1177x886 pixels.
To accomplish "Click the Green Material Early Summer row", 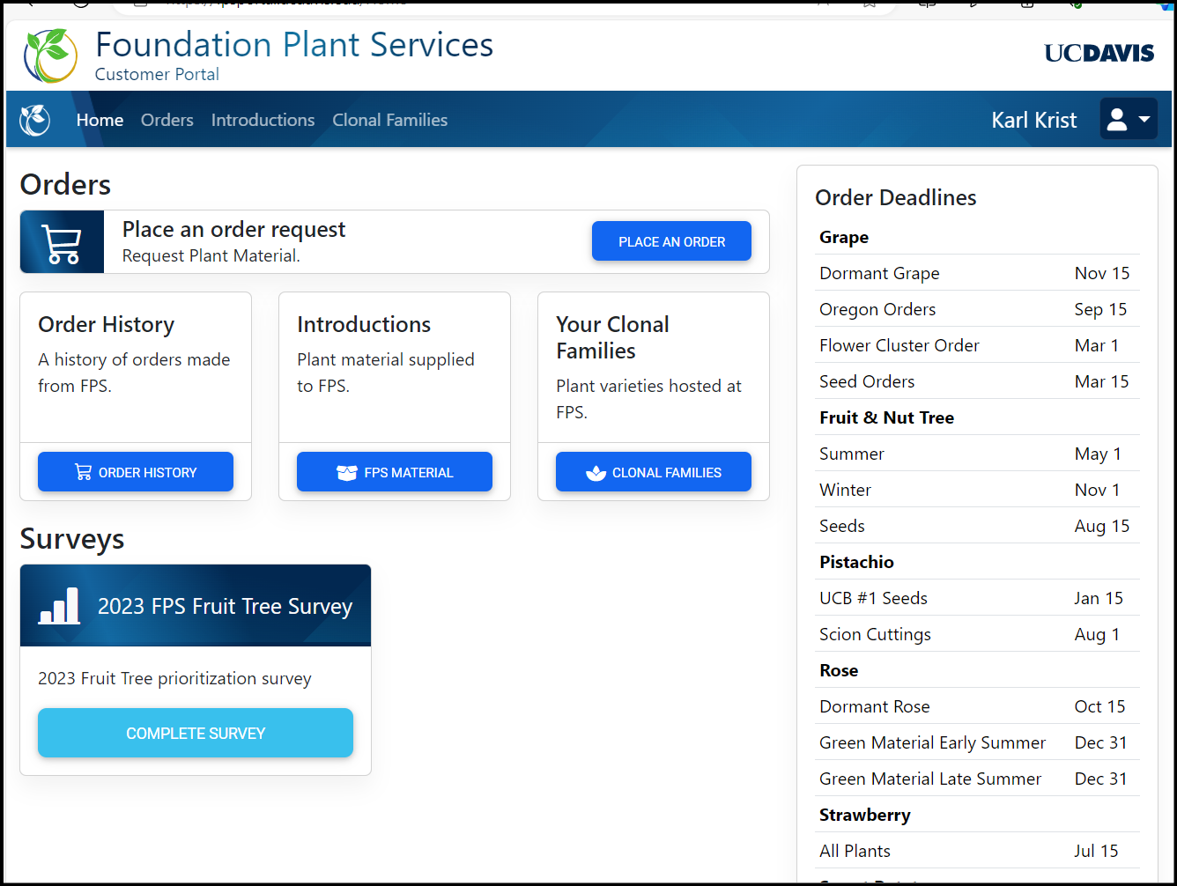I will pyautogui.click(x=976, y=742).
